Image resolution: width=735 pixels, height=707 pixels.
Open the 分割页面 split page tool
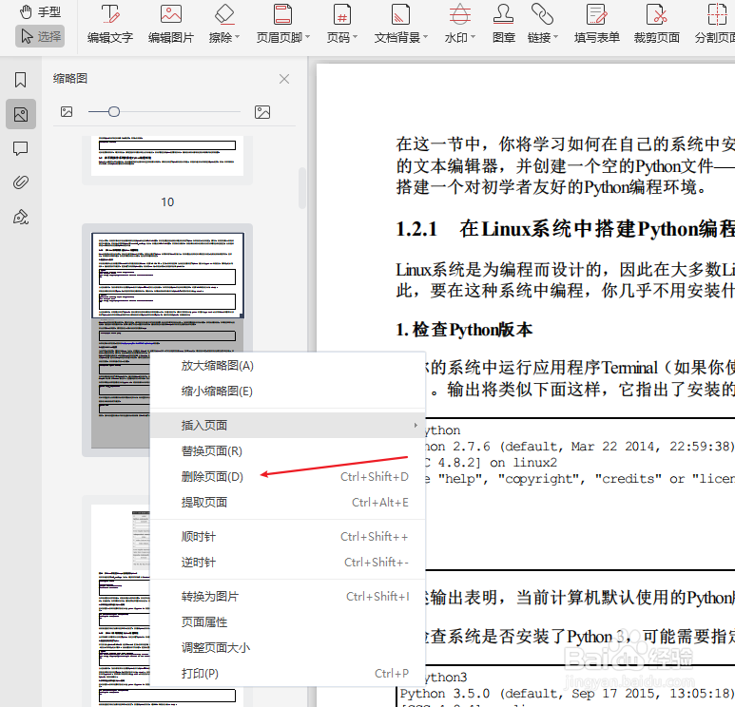point(715,24)
